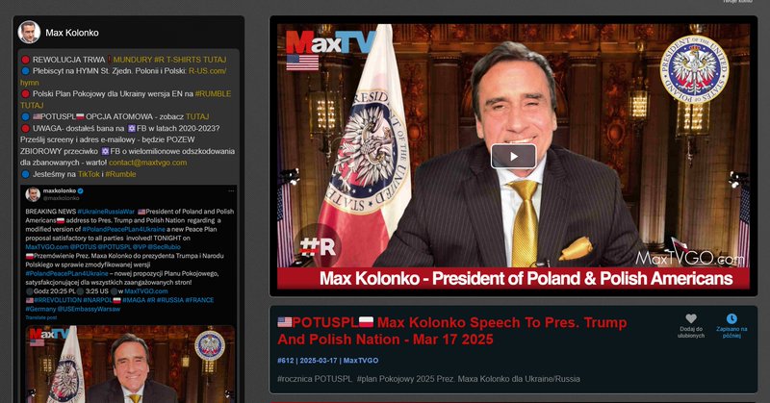Screen dimensions: 770x403
Task: Click the clock icon to save for later
Action: (731, 318)
